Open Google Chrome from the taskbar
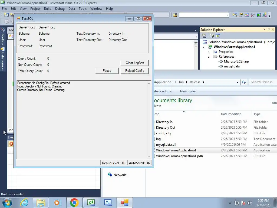 pos(74,203)
